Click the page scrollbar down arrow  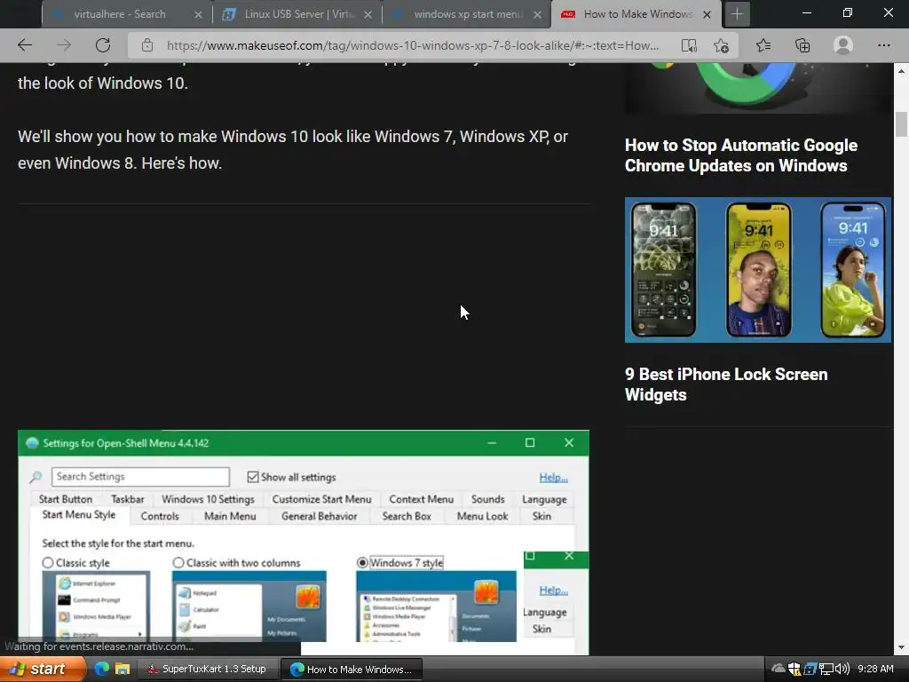coord(902,647)
